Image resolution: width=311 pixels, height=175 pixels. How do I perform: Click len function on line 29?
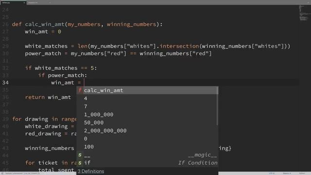[x=83, y=46]
